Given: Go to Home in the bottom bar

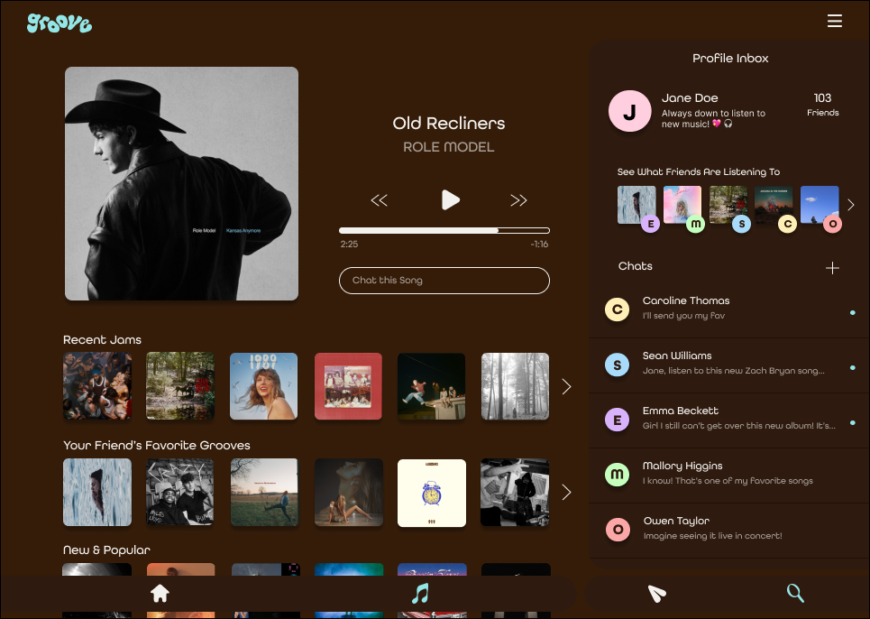Looking at the screenshot, I should (160, 594).
